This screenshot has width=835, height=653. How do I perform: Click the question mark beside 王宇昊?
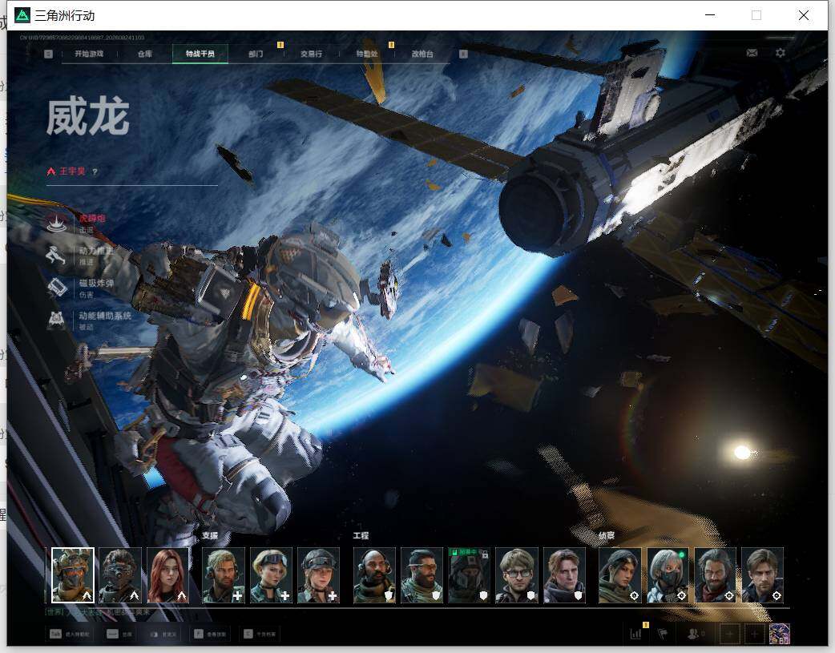point(95,171)
